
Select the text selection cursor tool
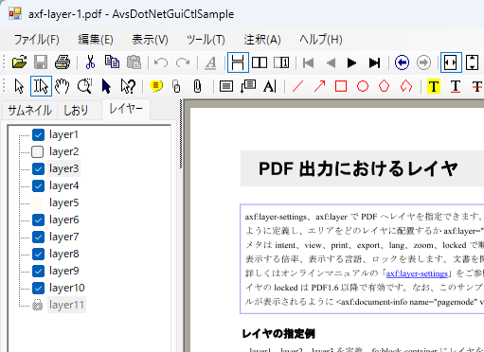[41, 86]
